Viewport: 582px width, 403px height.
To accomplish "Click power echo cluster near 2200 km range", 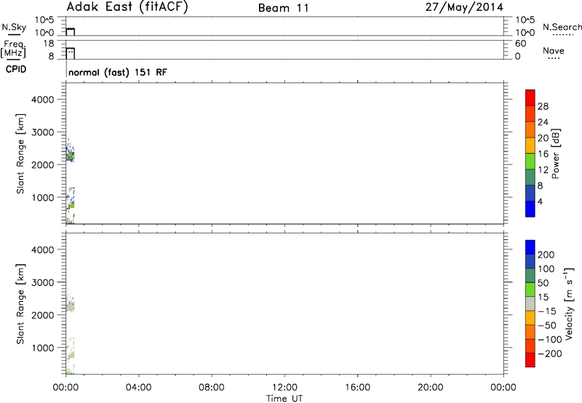I will (70, 155).
